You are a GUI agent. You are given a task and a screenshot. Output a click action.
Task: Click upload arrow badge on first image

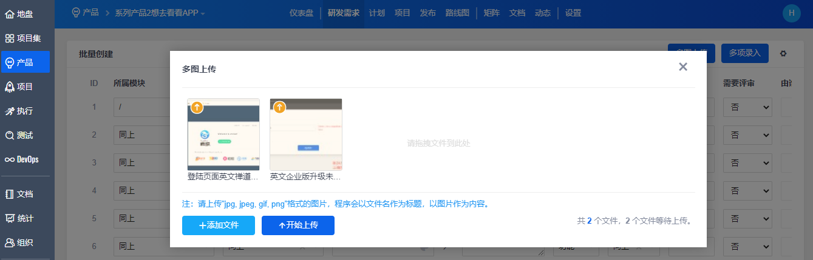pyautogui.click(x=197, y=107)
